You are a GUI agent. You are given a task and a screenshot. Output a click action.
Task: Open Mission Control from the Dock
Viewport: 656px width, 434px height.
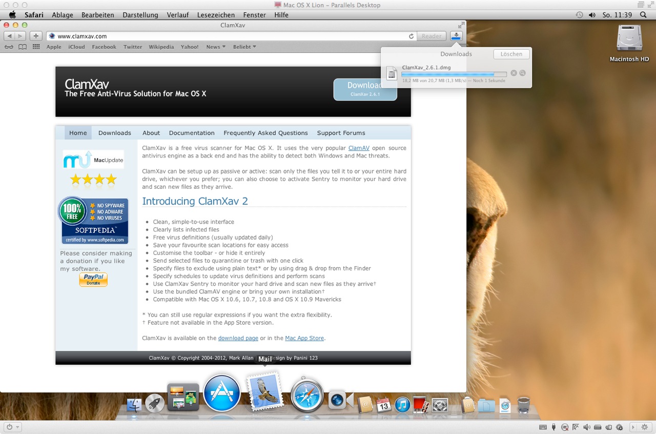[x=183, y=397]
